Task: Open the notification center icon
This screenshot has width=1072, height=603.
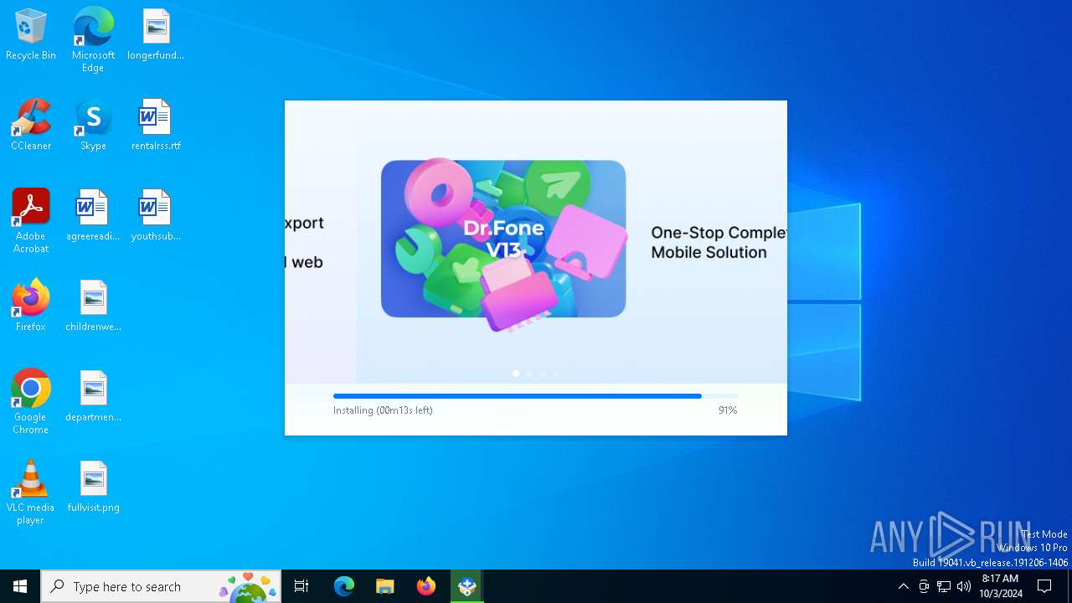Action: [1044, 586]
